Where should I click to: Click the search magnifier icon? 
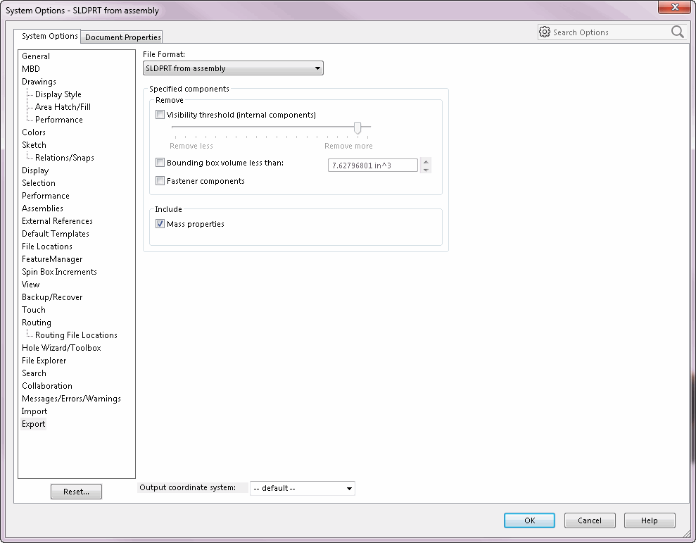(x=678, y=32)
